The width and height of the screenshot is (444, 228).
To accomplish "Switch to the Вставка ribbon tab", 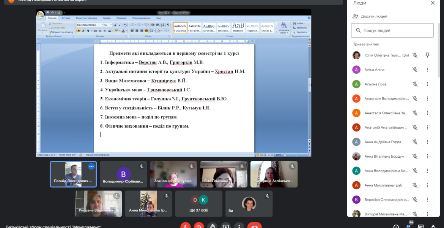I will click(x=66, y=18).
